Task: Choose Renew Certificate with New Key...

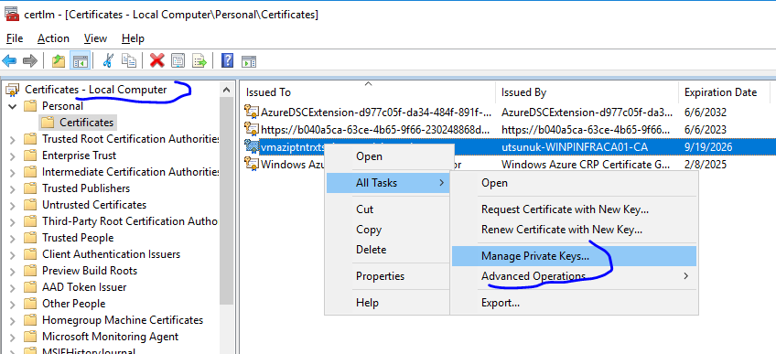Action: [x=574, y=230]
